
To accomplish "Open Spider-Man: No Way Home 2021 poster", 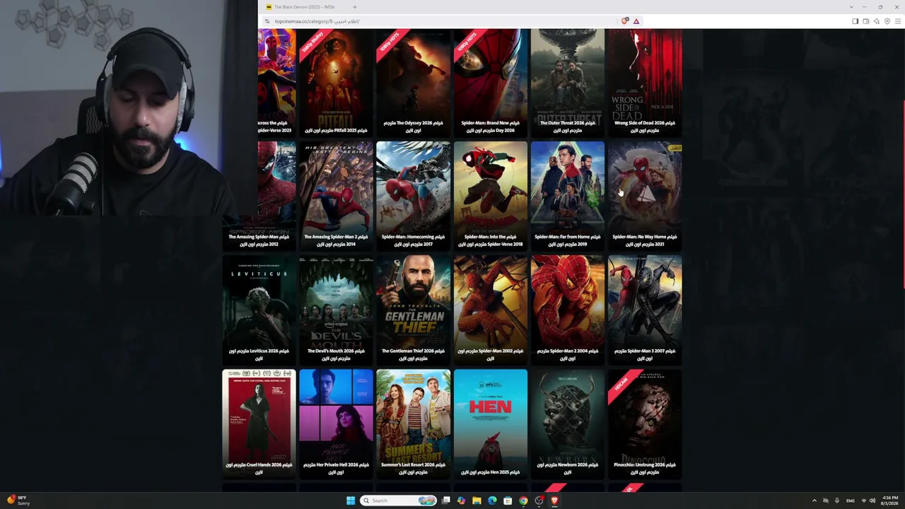I will (x=645, y=195).
